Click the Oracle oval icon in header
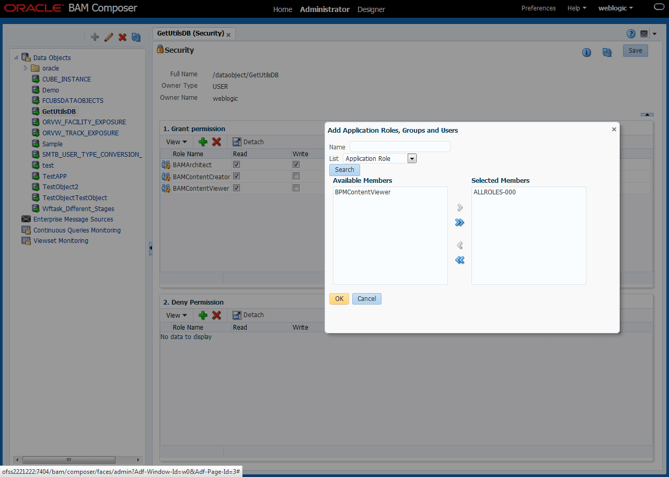 tap(659, 8)
